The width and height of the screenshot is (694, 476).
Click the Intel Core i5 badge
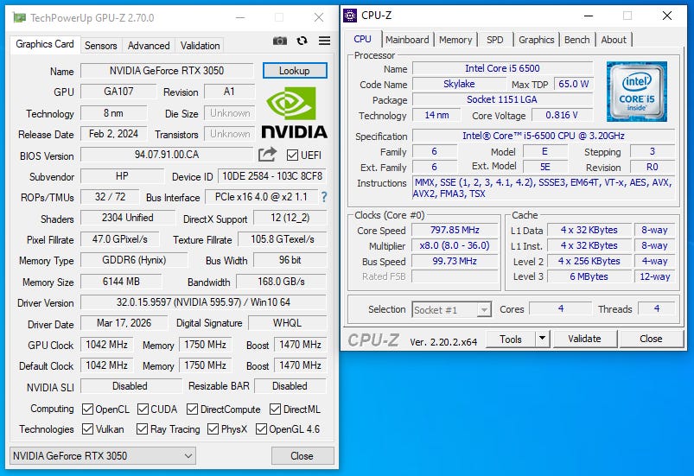point(636,92)
